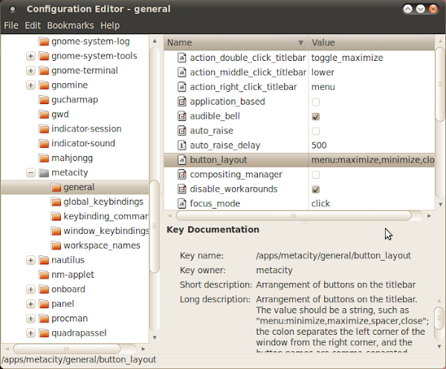Screen dimensions: 446x369
Task: Click the status bar path /apps/metacity/general/button_layout
Action: click(79, 359)
